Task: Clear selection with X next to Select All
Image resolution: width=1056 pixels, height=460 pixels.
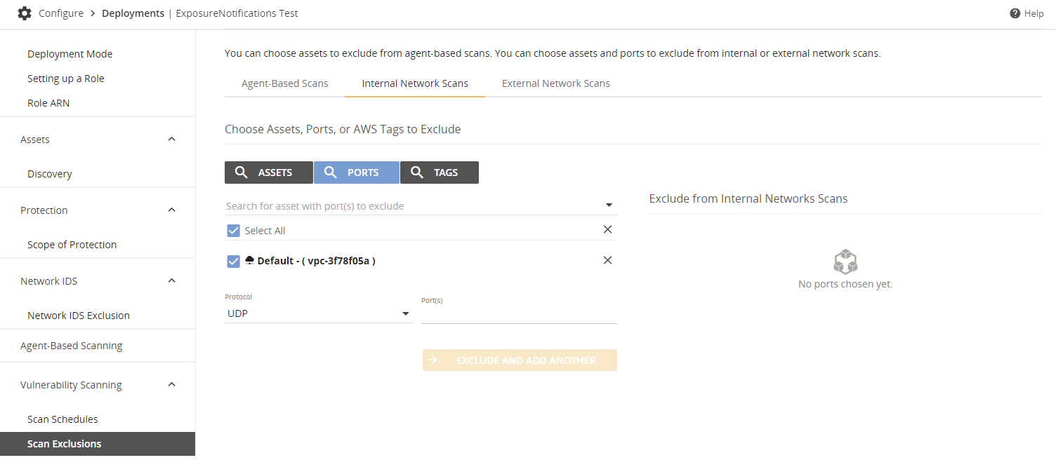Action: point(608,229)
